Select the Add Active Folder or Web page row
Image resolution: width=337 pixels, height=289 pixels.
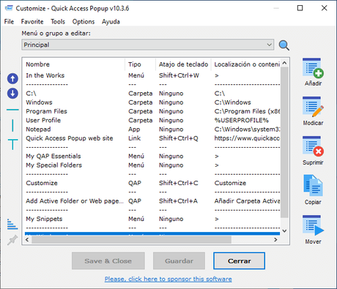152,201
